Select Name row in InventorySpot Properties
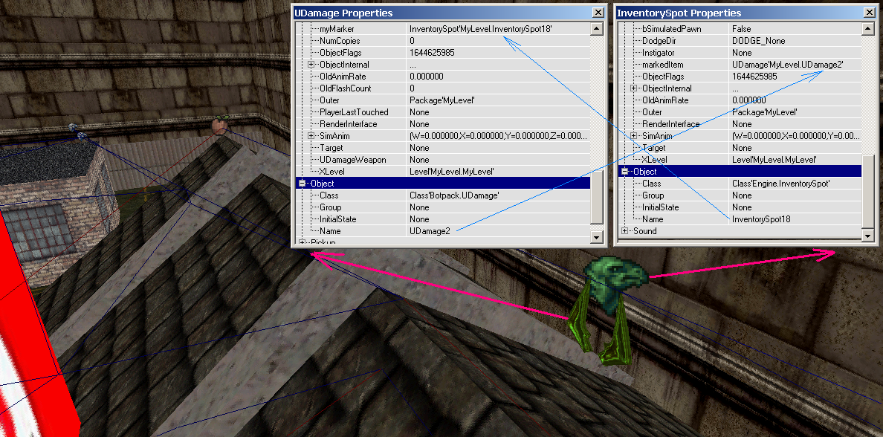 click(740, 219)
